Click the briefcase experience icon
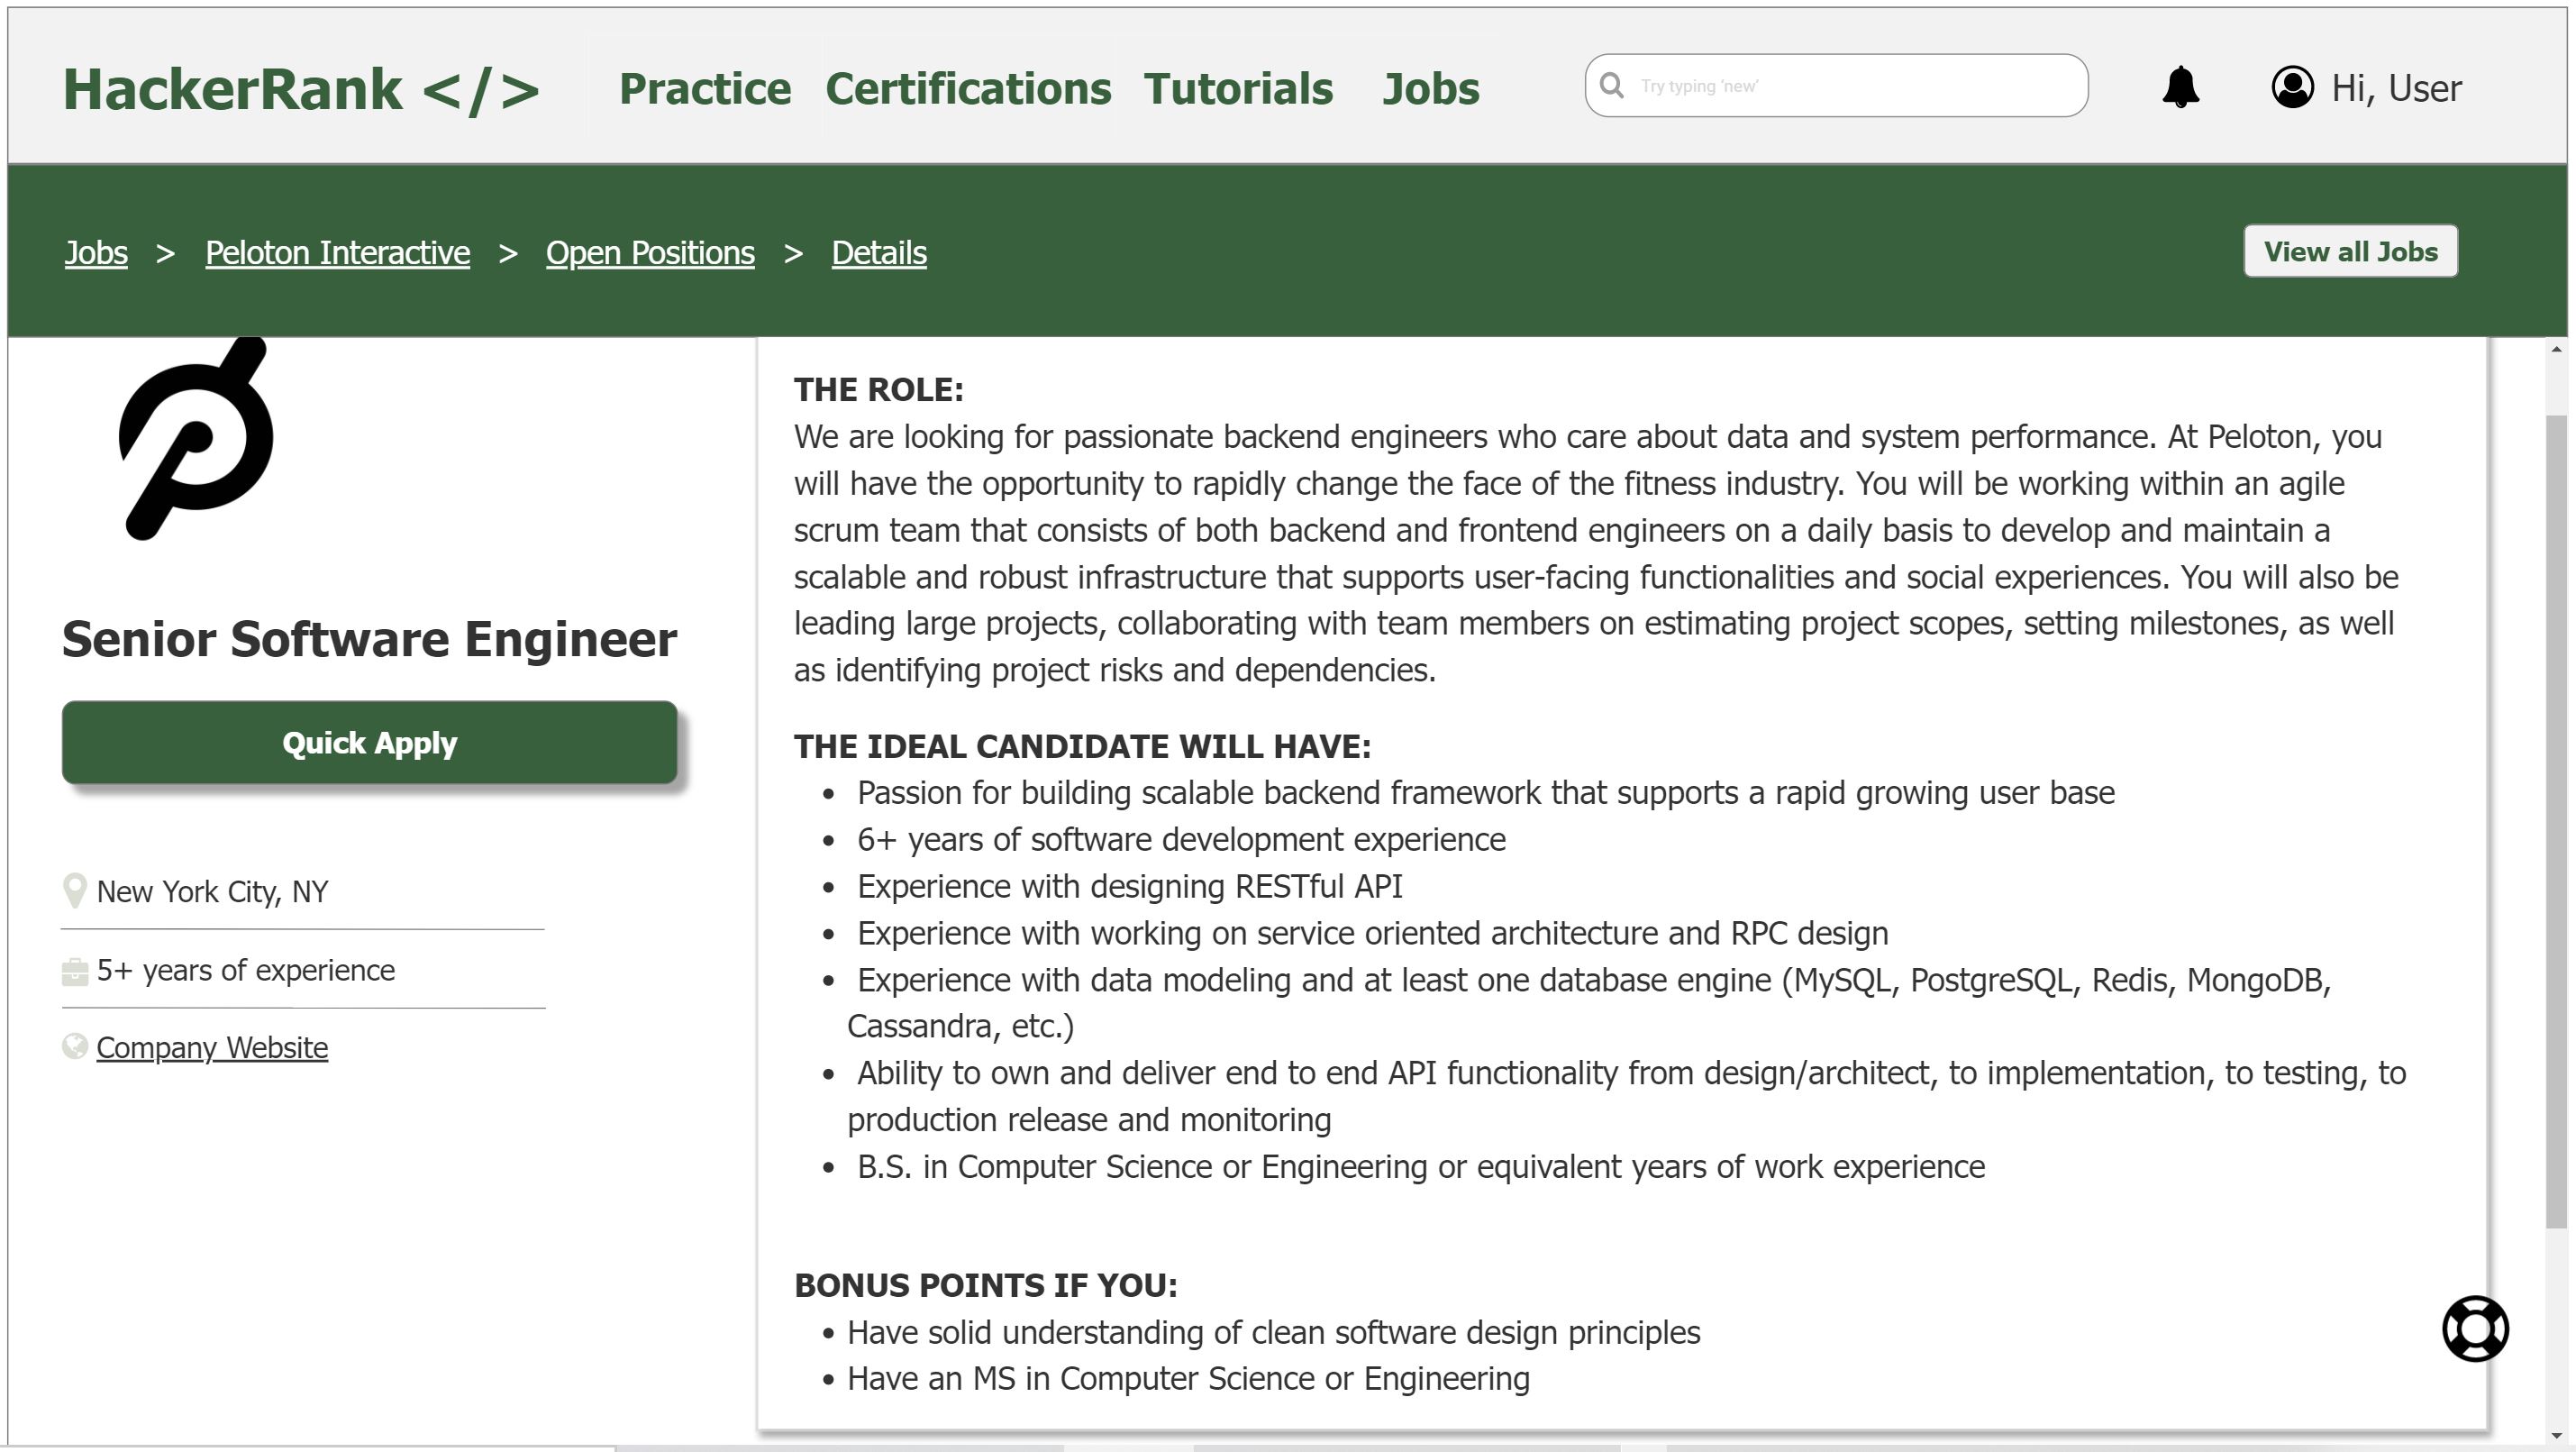 tap(75, 971)
